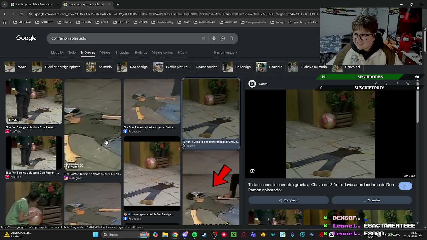Open the selected x.com 'Tú tan' thumbnail
Viewport: 427px width, 240px height.
211,109
